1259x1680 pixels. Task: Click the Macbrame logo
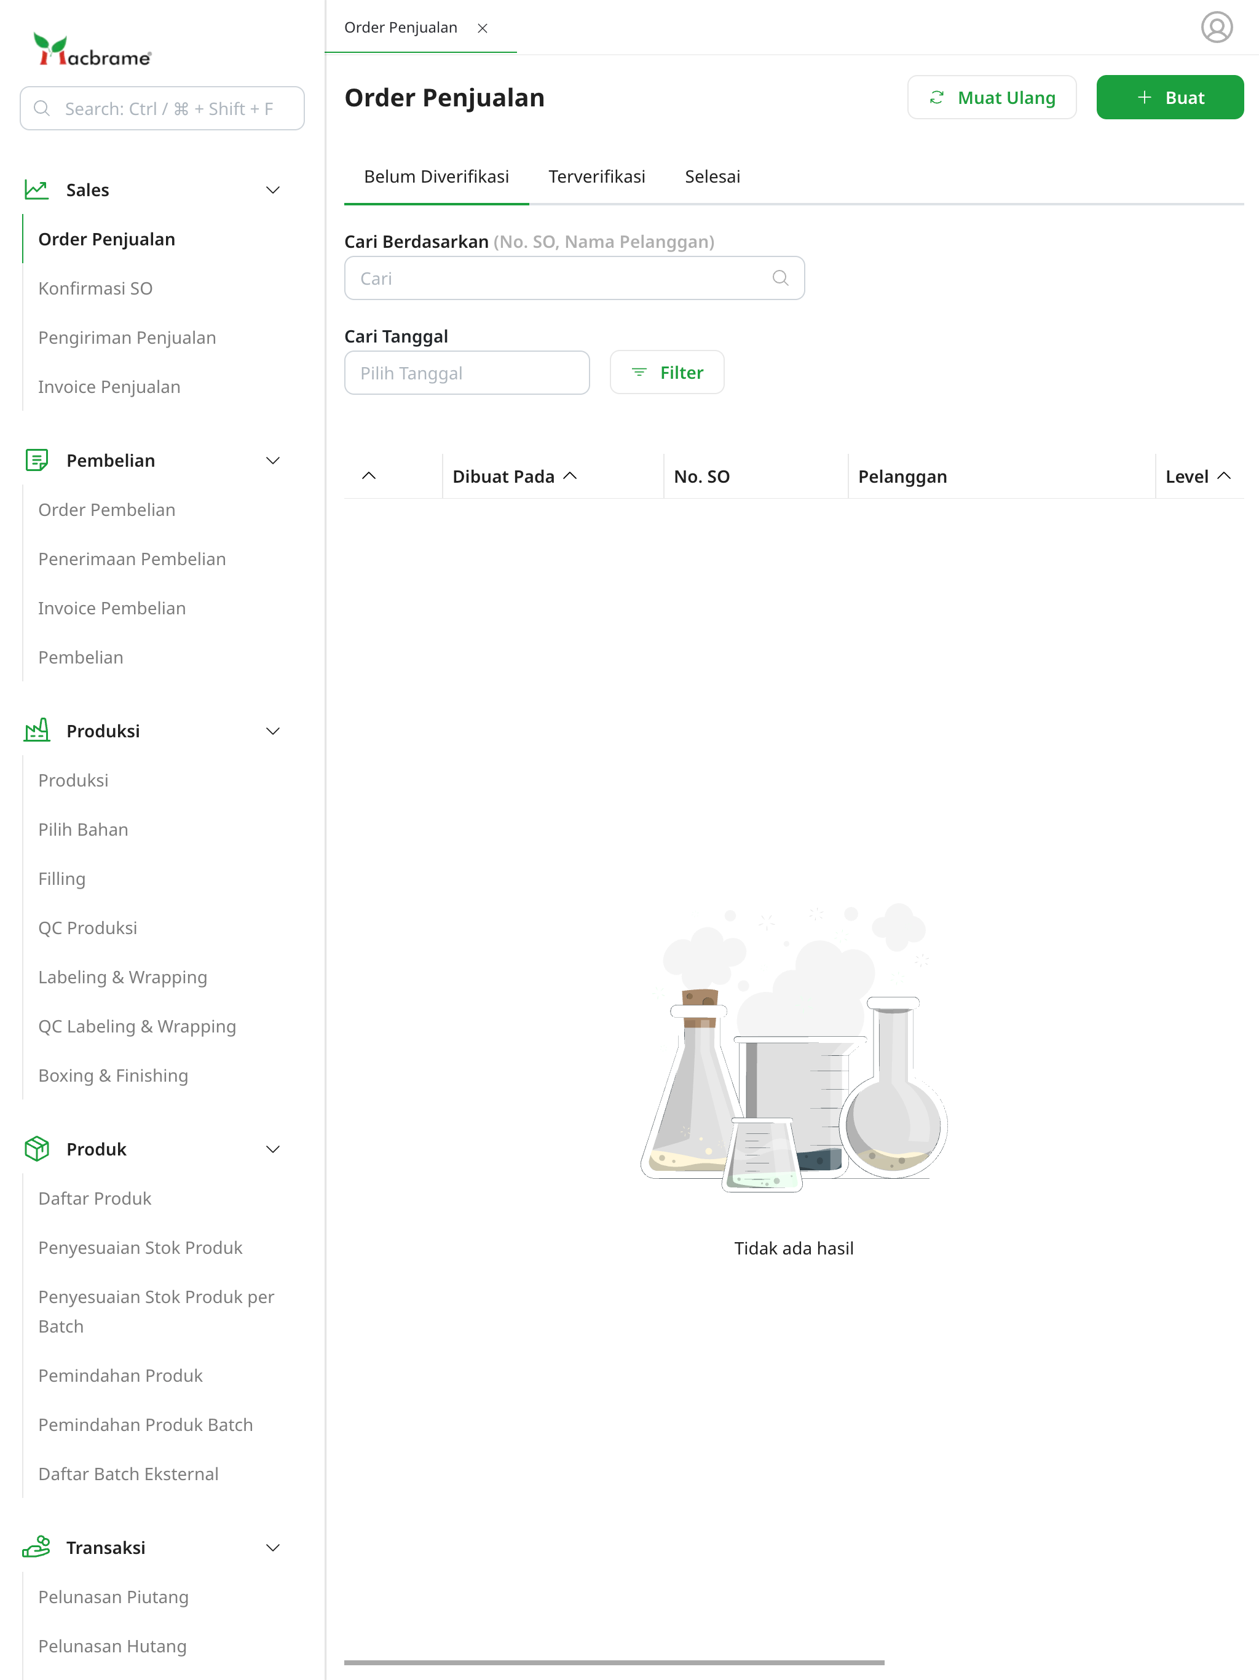click(x=92, y=51)
